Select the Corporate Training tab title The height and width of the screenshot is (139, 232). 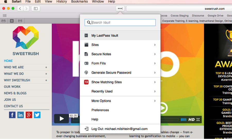point(197,21)
